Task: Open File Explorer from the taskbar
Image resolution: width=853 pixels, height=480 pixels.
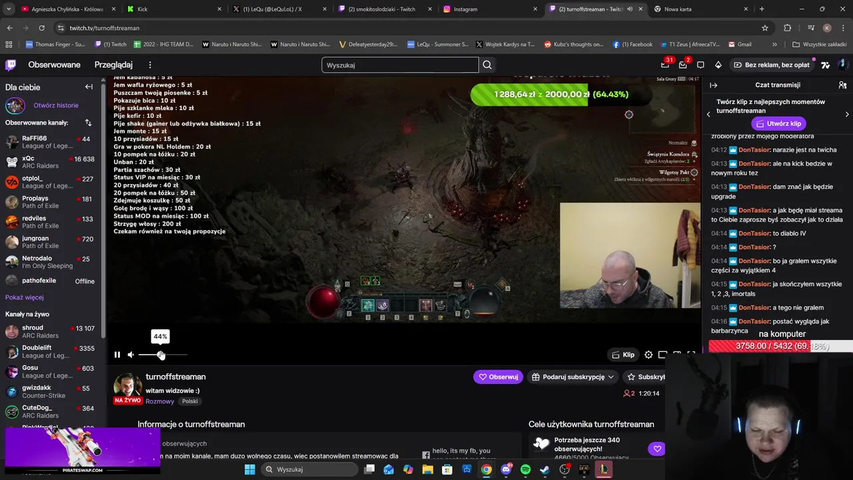Action: point(428,469)
